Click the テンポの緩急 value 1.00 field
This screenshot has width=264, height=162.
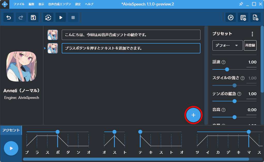(252, 94)
